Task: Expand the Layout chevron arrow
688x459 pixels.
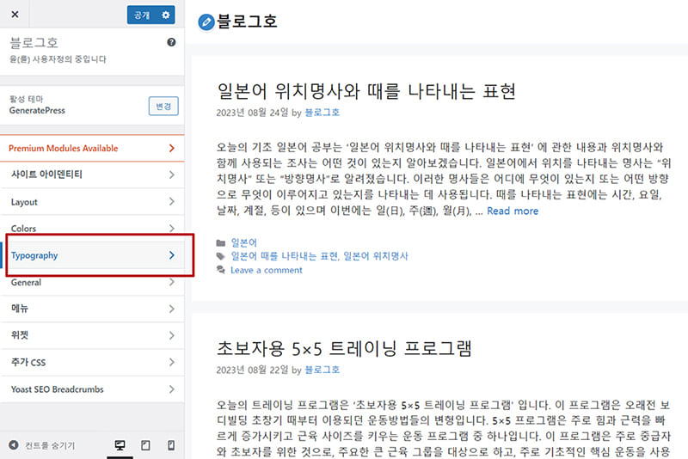Action: (x=171, y=202)
